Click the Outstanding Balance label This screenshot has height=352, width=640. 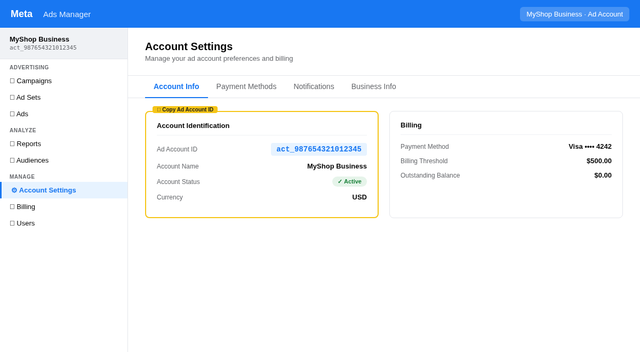coord(430,175)
